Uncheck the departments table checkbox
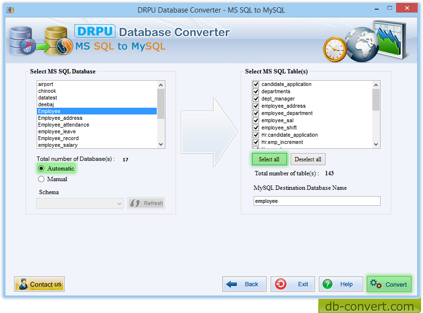The image size is (423, 313). coord(256,92)
